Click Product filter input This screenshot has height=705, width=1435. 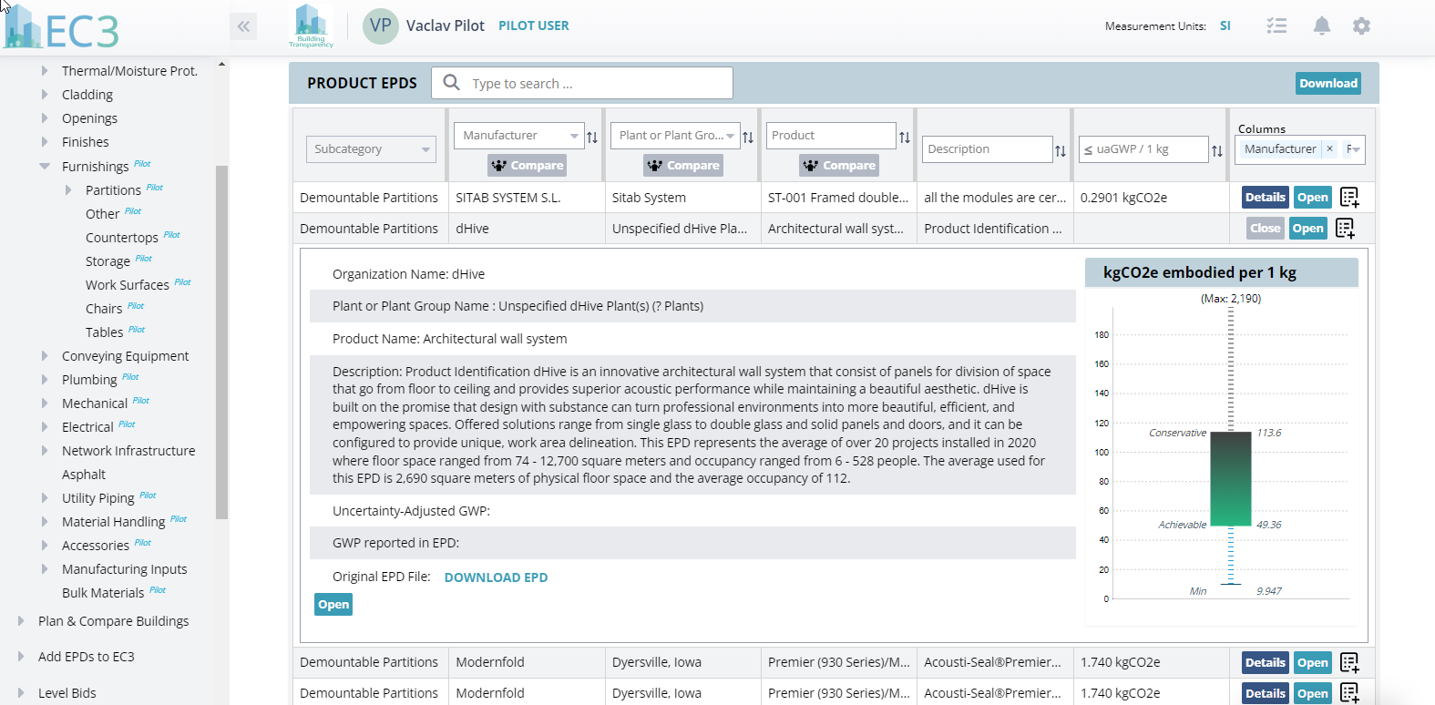click(x=831, y=136)
